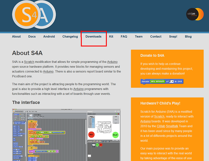209x161 pixels.
Task: Click the Arduino link before 'programmers with'
Action: (x=78, y=89)
